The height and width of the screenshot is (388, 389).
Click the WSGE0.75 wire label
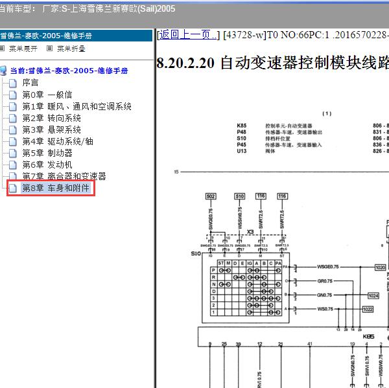click(x=327, y=267)
